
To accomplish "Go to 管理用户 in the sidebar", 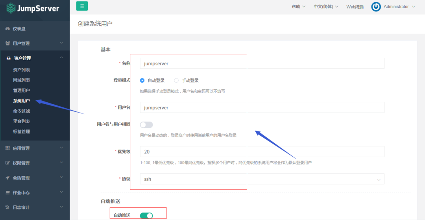I will point(21,91).
